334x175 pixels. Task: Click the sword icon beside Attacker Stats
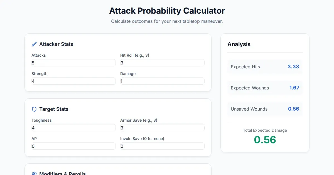point(34,44)
